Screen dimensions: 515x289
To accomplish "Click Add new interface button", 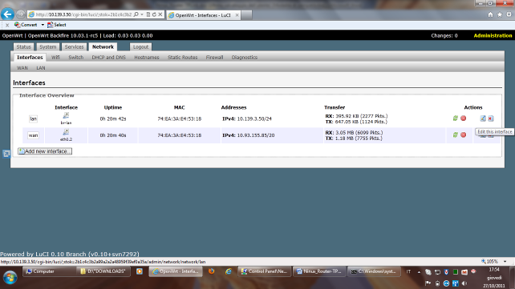I will (45, 151).
